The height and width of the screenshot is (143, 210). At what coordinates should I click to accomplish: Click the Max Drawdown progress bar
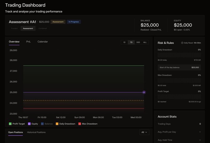[x=179, y=80]
